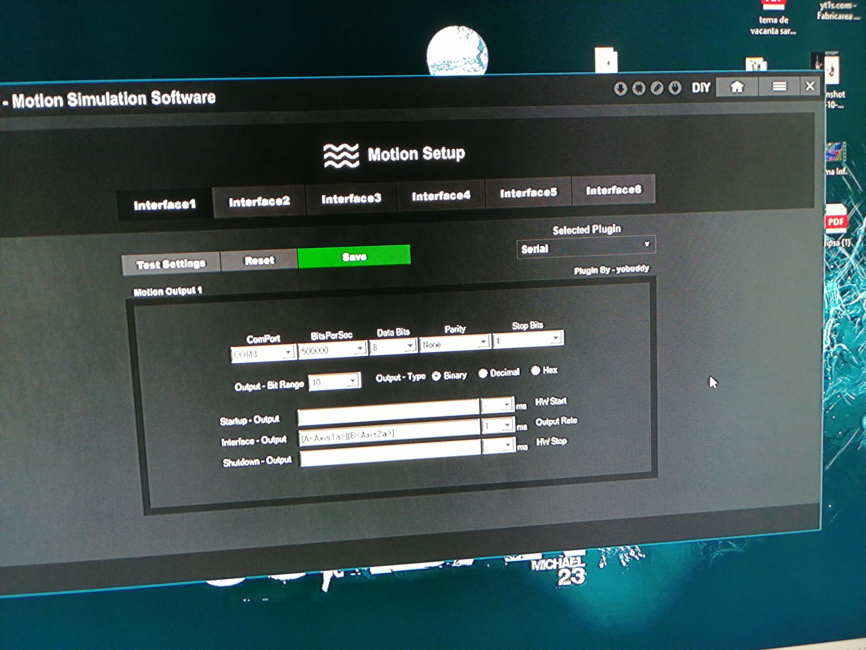Open the hamburger menu icon

pyautogui.click(x=779, y=86)
